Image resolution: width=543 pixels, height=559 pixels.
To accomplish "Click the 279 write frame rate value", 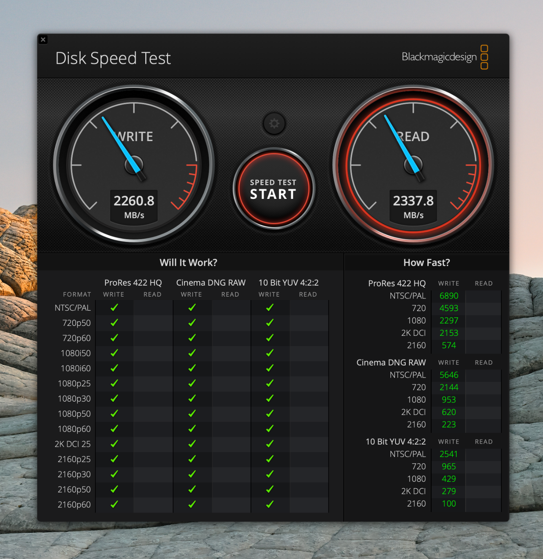I will coord(449,491).
